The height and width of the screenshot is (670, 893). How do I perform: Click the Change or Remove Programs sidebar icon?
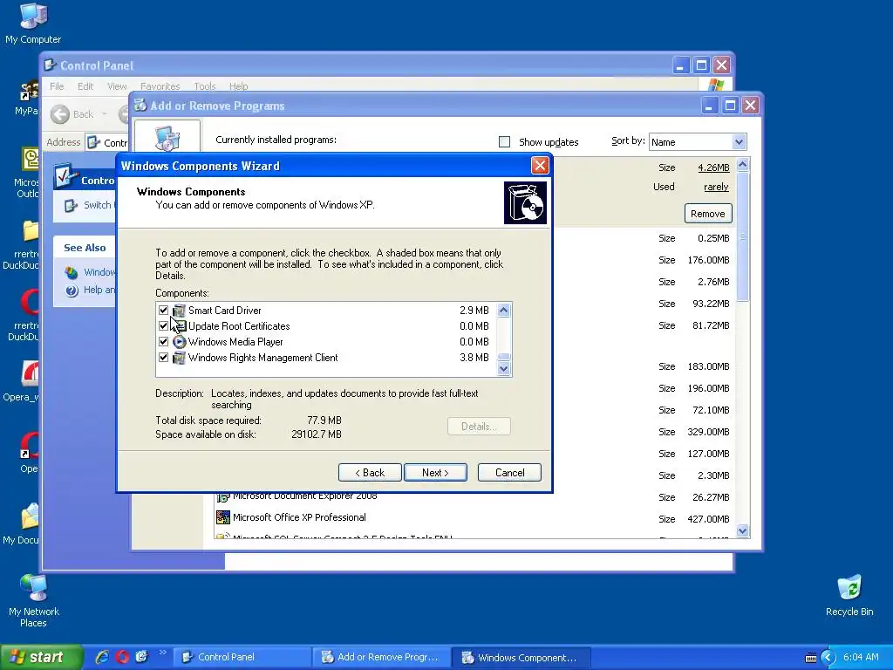pos(167,137)
